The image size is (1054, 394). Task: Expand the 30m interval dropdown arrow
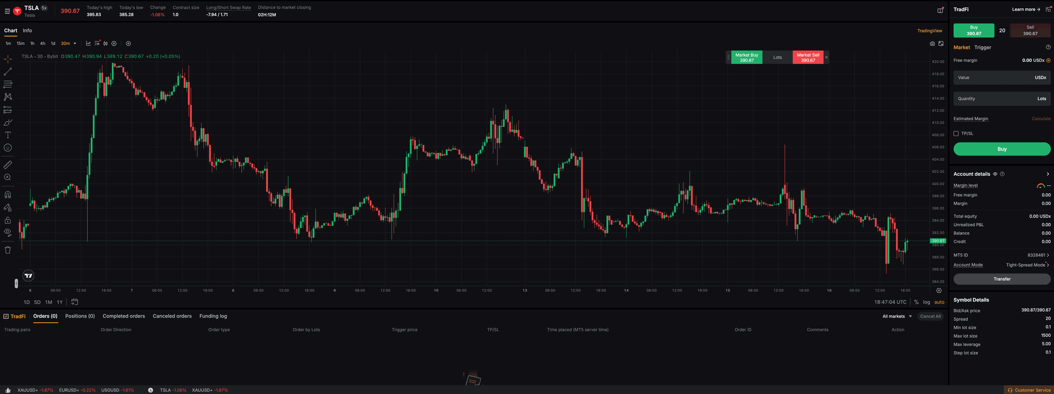pos(75,43)
